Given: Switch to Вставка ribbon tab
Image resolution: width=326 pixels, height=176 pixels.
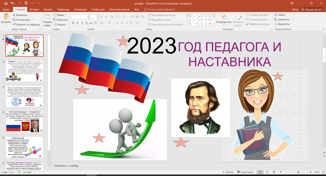Looking at the screenshot, I should coord(34,9).
